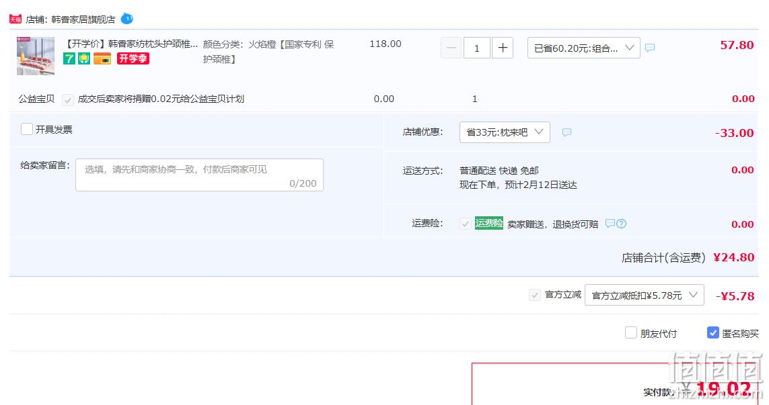Toggle the 官方立减 checkbox
Image resolution: width=769 pixels, height=405 pixels.
(535, 295)
